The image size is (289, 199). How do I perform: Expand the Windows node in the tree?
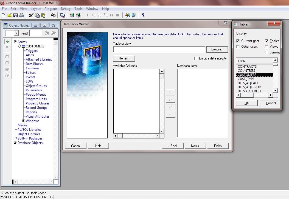pos(24,121)
